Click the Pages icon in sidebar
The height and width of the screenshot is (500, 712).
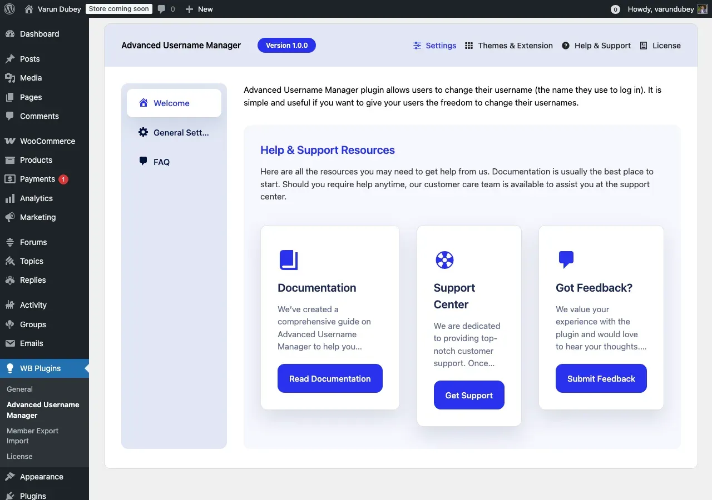click(x=10, y=97)
